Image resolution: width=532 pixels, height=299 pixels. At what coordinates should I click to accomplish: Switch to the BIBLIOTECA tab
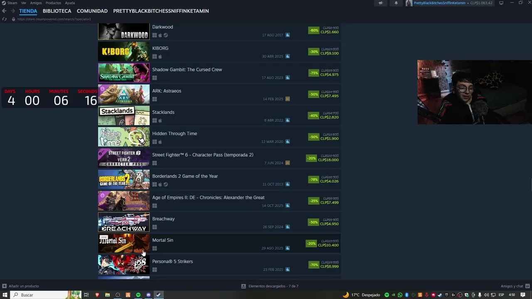click(57, 11)
